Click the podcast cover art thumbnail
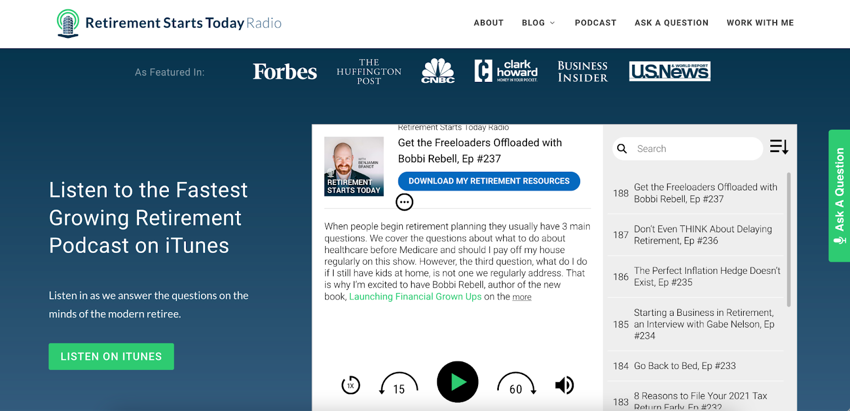 354,166
